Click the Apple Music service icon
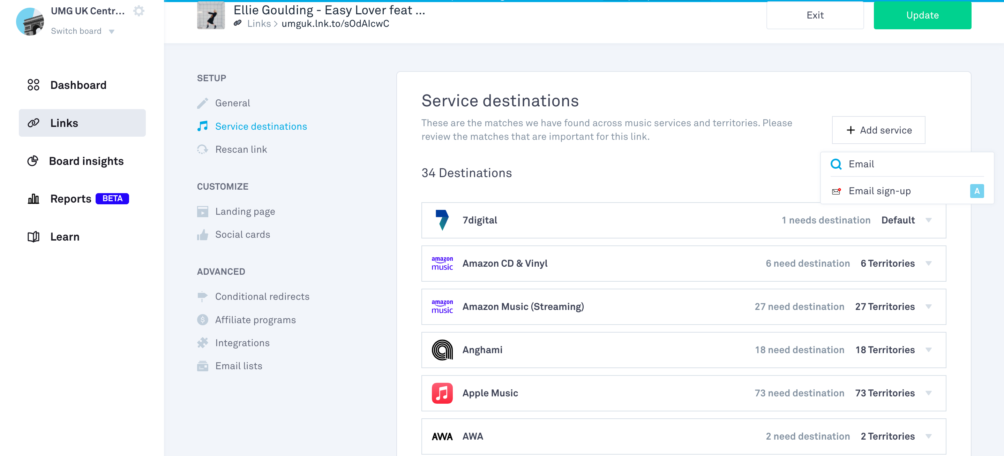The height and width of the screenshot is (456, 1004). tap(442, 393)
